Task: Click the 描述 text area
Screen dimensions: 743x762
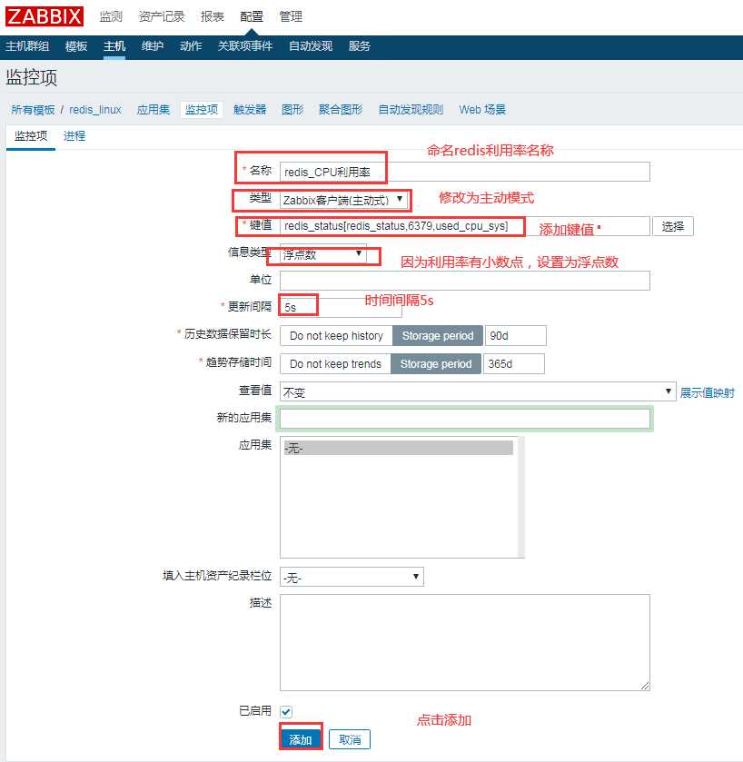Action: pos(464,642)
